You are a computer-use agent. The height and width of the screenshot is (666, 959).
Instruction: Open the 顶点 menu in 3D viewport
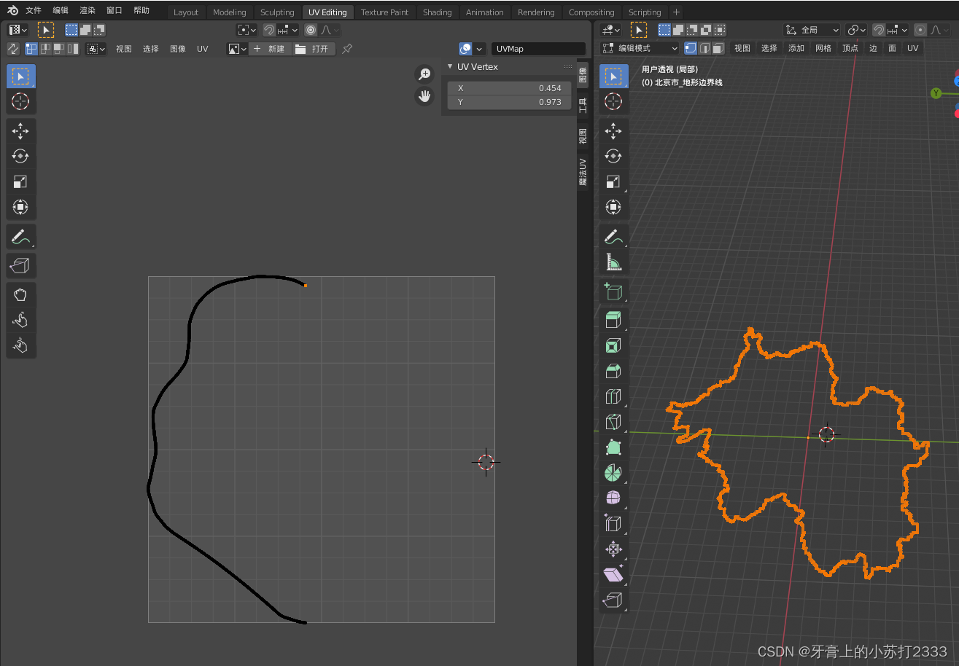tap(850, 48)
